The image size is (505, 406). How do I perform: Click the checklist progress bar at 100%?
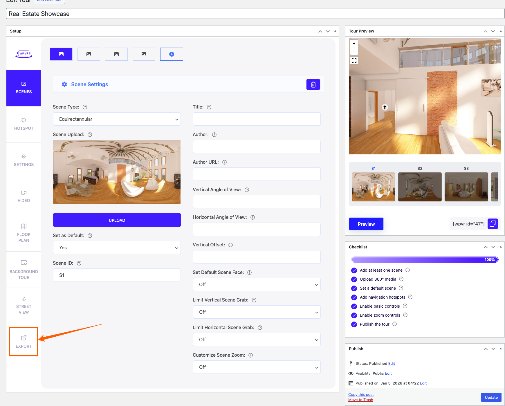[x=424, y=259]
